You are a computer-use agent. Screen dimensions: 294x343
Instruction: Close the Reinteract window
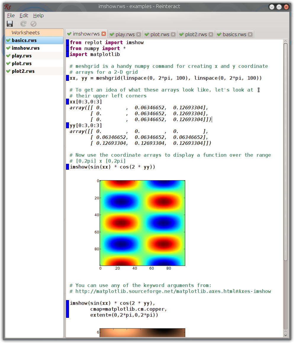[x=286, y=7]
